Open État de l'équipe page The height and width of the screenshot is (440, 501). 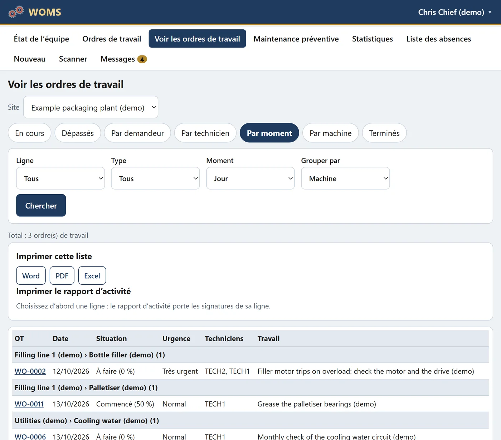(42, 39)
